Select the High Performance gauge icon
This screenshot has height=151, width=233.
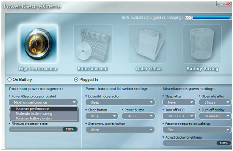click(x=38, y=44)
